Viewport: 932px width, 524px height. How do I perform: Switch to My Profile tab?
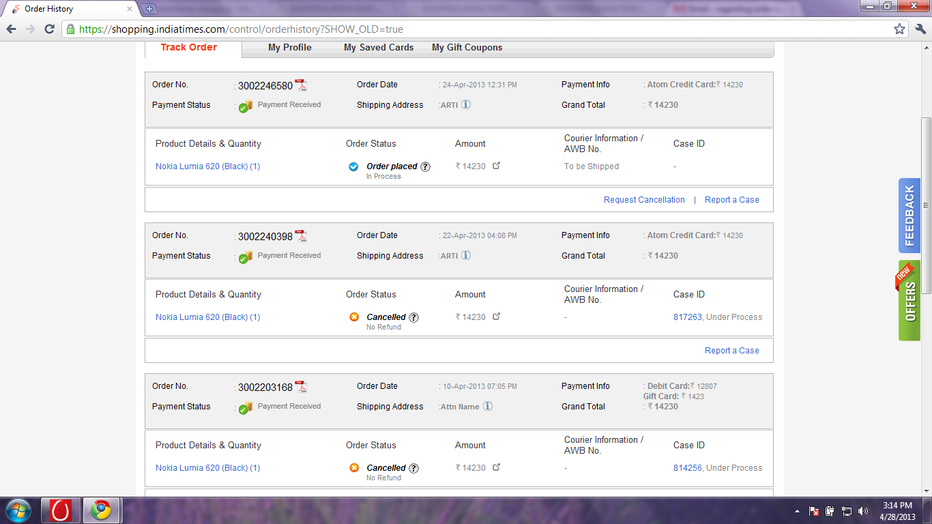[x=289, y=48]
